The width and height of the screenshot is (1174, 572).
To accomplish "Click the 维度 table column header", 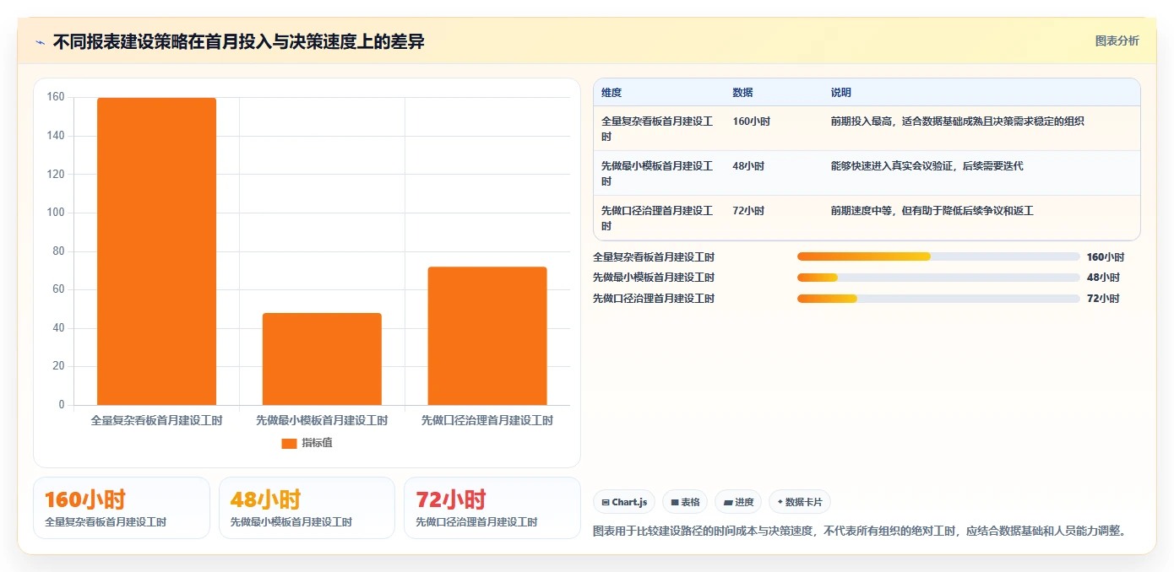I will pyautogui.click(x=611, y=93).
